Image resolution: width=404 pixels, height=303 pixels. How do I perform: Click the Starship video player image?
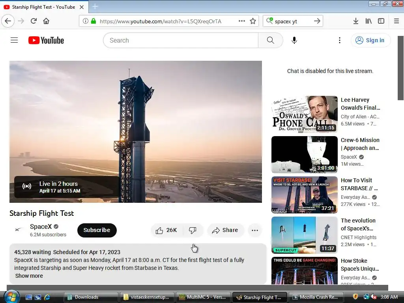point(136,132)
